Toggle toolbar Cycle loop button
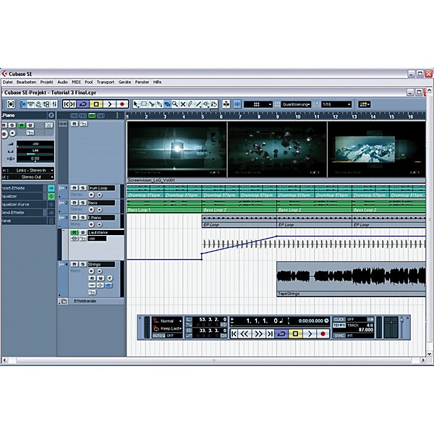 [x=82, y=104]
